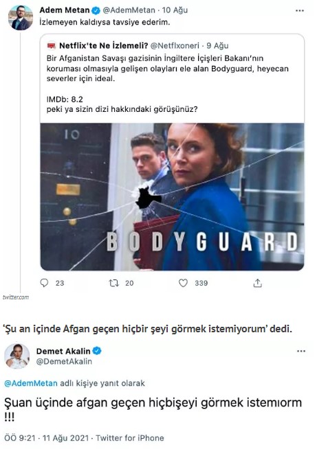Click the share upload icon

[258, 283]
